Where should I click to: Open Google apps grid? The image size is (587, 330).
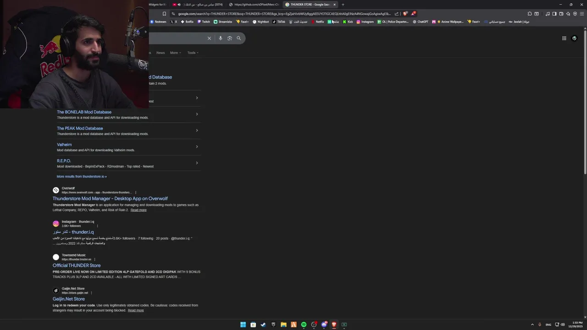tap(564, 38)
